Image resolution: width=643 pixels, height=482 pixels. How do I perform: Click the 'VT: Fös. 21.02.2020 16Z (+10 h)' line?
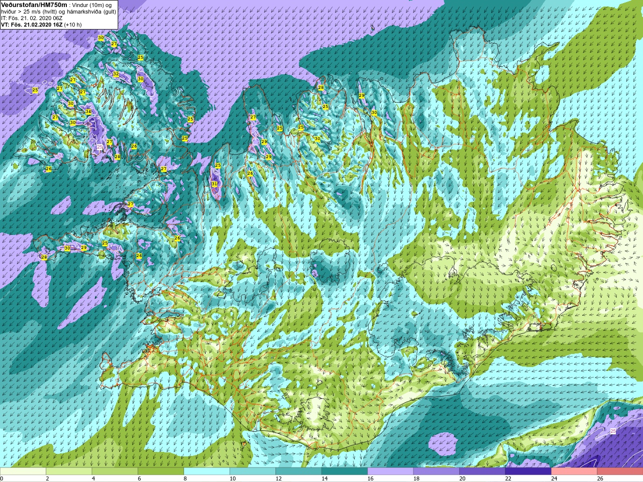tap(41, 25)
